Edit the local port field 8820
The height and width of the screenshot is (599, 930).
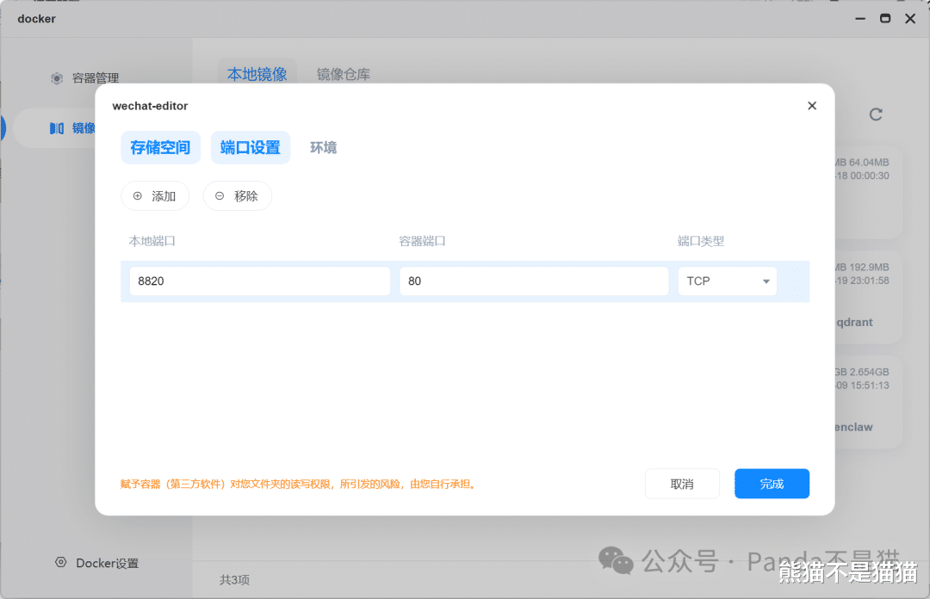pos(260,281)
